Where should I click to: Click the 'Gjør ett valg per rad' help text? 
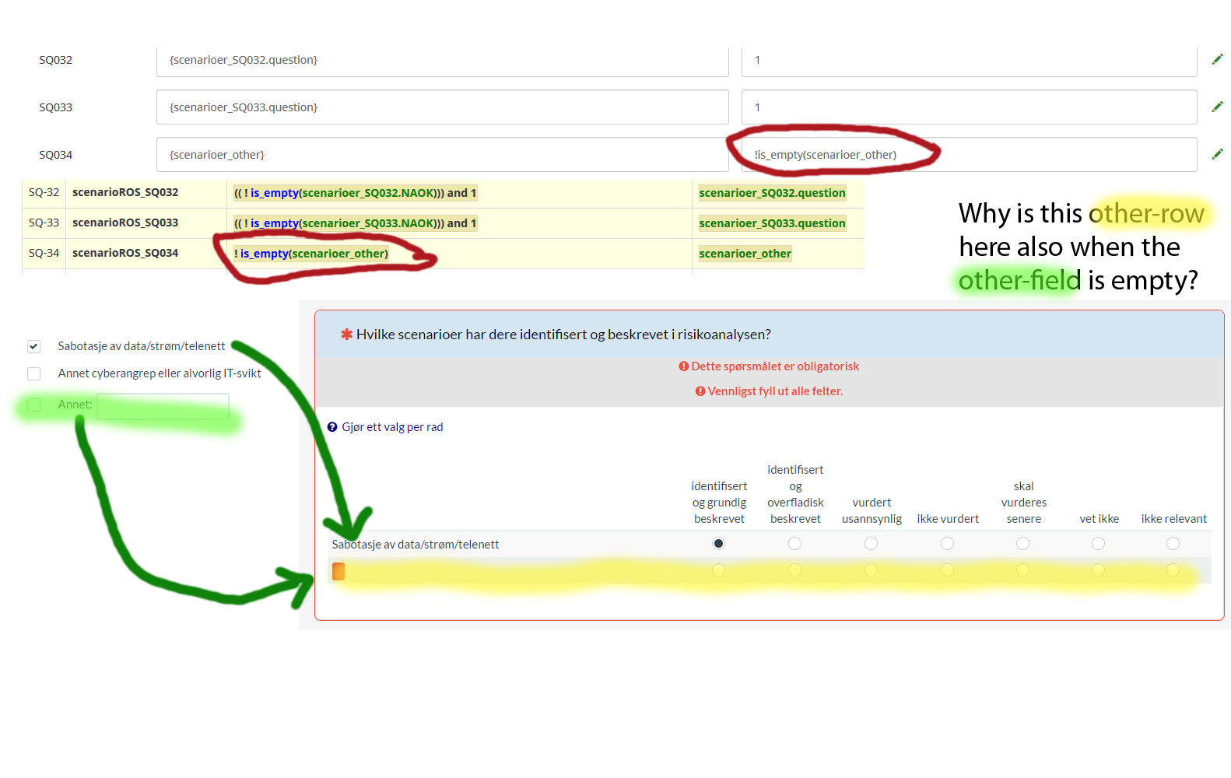point(392,427)
